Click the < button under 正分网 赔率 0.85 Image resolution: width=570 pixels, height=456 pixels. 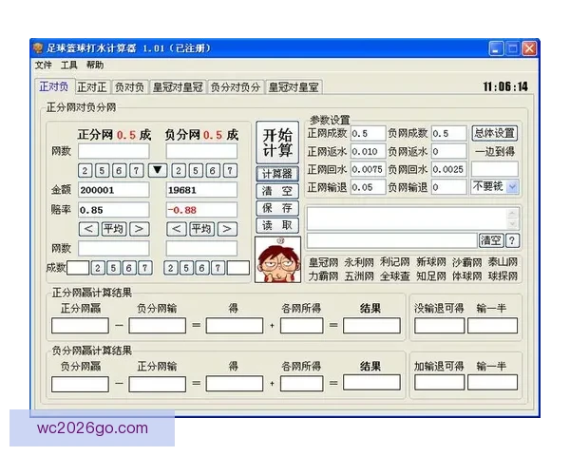[88, 229]
